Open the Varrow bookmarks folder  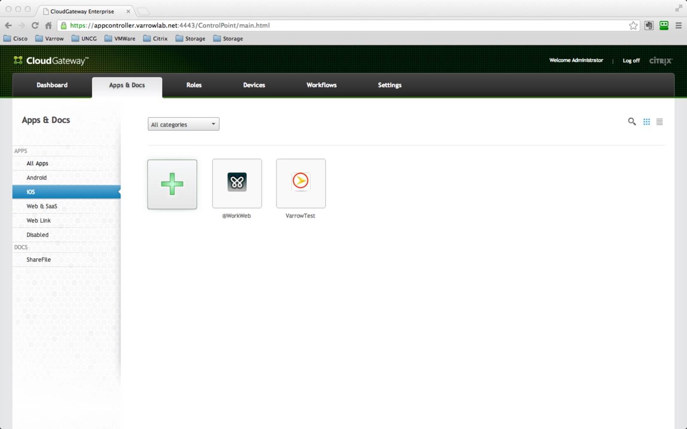49,39
